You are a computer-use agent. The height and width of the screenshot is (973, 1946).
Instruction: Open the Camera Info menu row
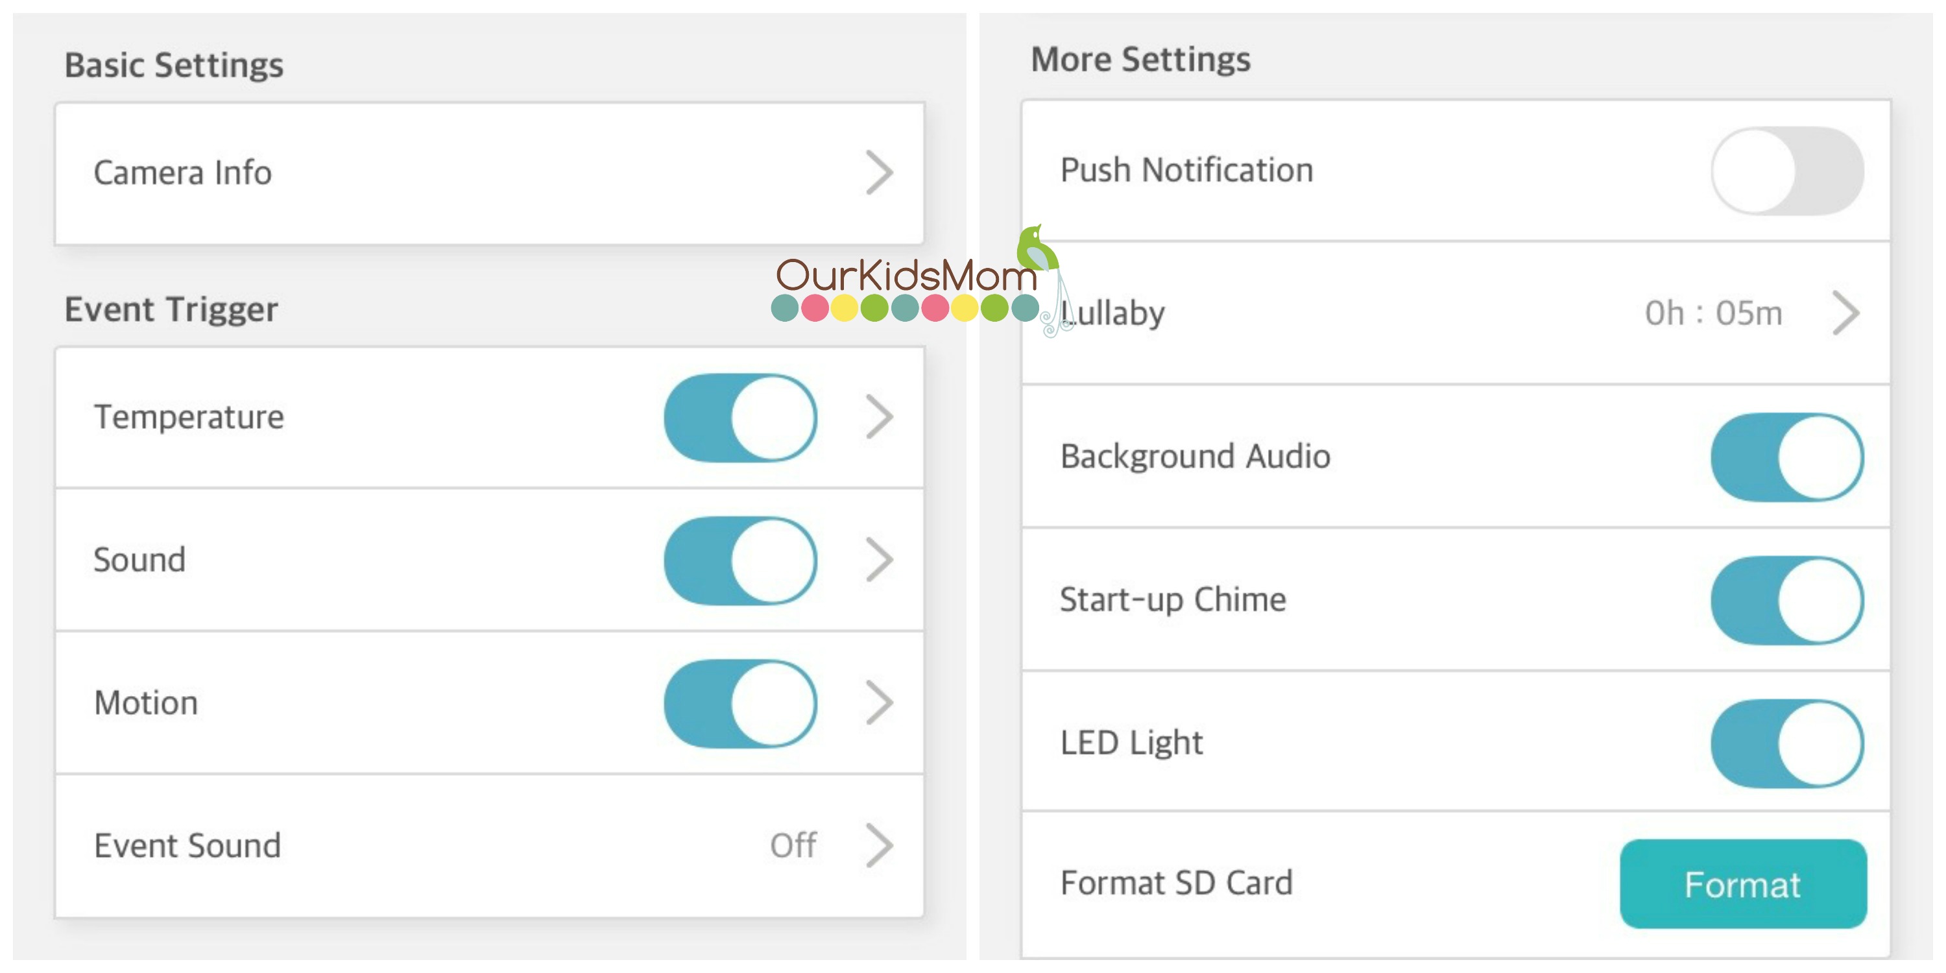490,173
